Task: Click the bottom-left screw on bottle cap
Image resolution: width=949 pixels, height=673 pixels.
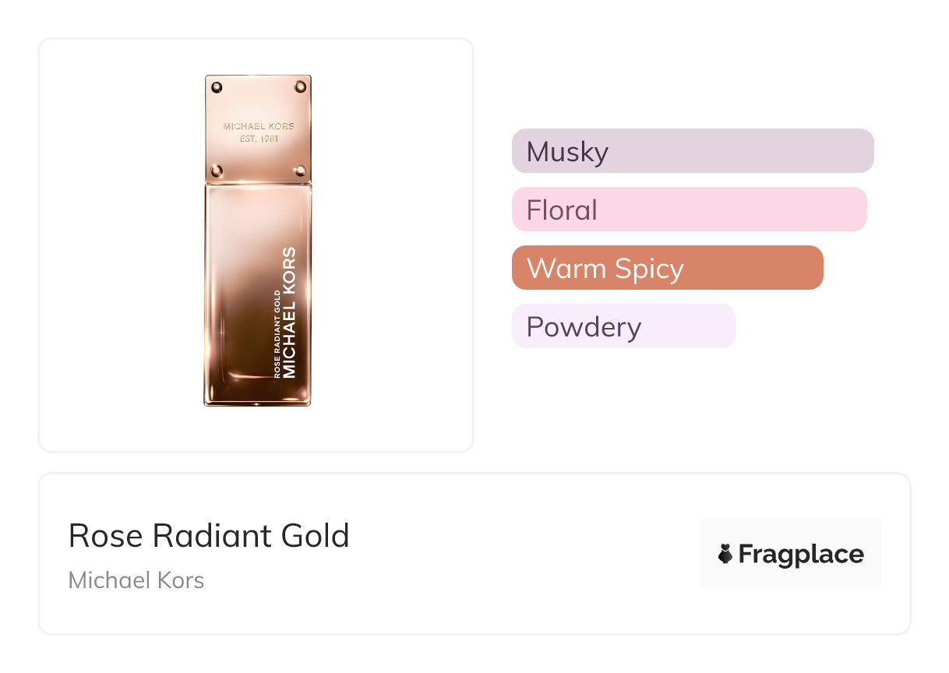Action: [x=217, y=170]
